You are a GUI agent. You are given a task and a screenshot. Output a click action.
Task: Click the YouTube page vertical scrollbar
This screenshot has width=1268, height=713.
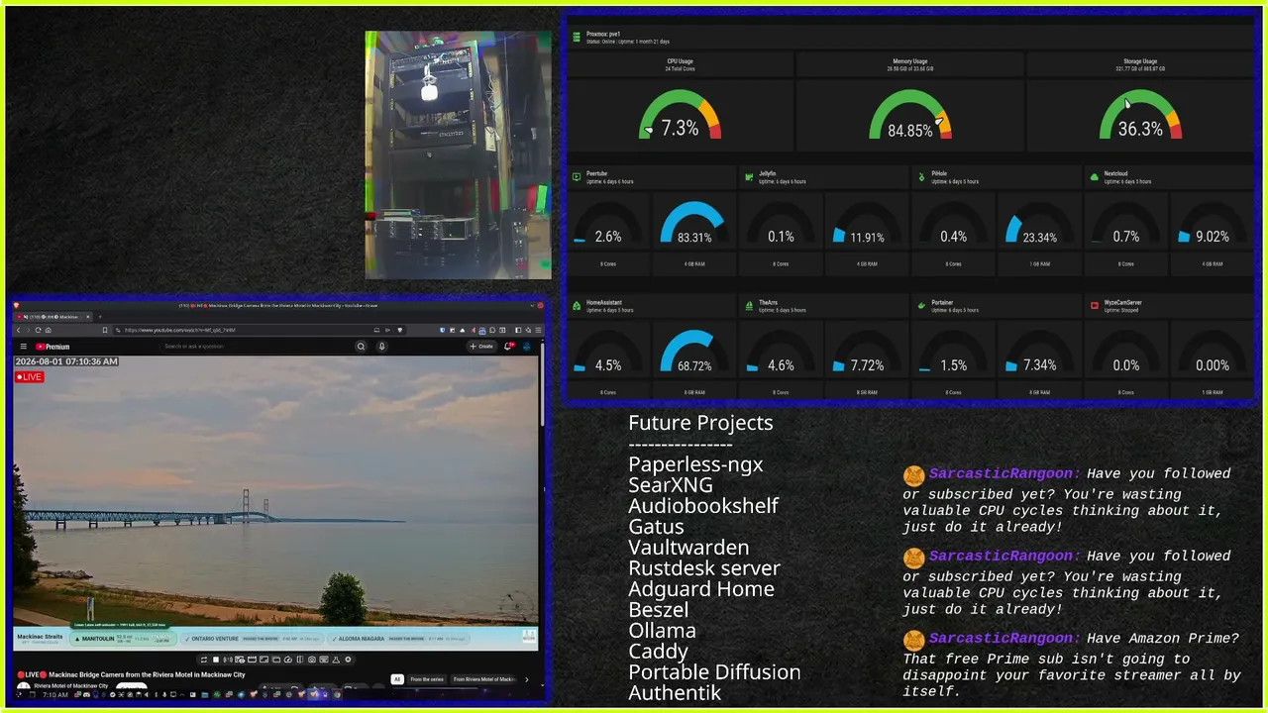tap(543, 386)
